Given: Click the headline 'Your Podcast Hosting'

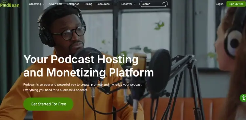Looking at the screenshot, I should coord(81,59).
